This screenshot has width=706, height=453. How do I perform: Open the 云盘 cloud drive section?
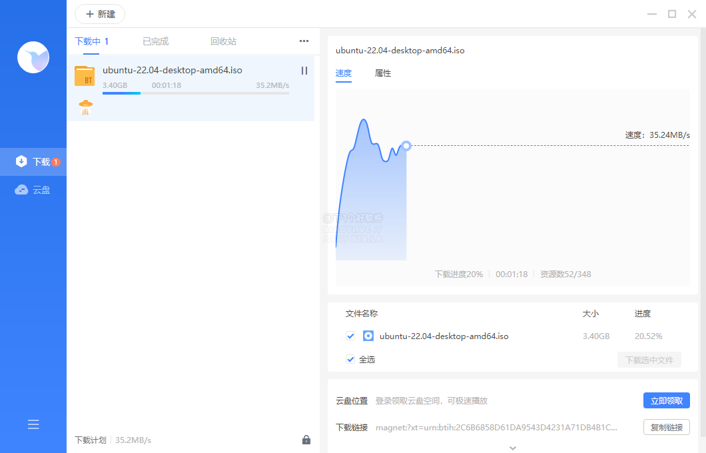pos(33,190)
